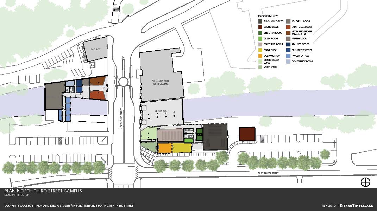This screenshot has width=377, height=211.
Task: Pick the Costume Shop orange key swatch
Action: (x=260, y=56)
